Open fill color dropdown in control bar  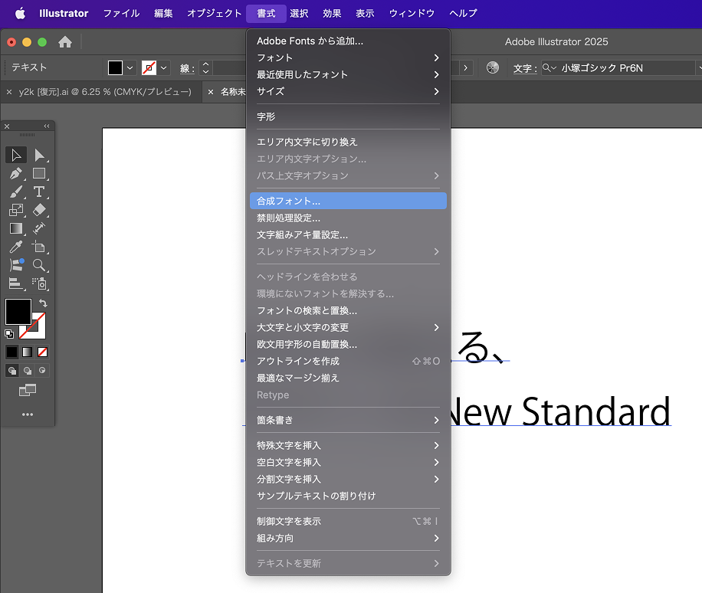(x=130, y=68)
